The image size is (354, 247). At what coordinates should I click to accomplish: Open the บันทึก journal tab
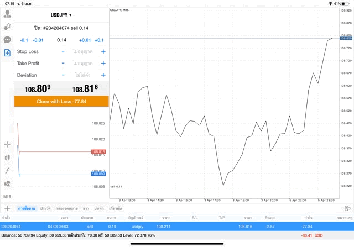click(99, 208)
